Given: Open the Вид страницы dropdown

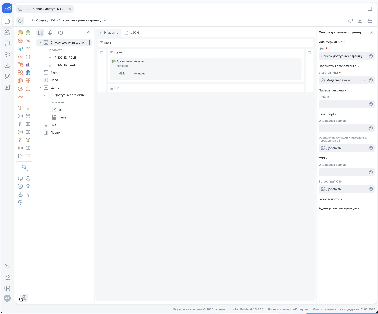Looking at the screenshot, I should pos(343,80).
